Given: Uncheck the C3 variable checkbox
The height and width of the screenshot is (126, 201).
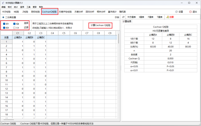Looking at the screenshot, I should [x=4, y=28].
